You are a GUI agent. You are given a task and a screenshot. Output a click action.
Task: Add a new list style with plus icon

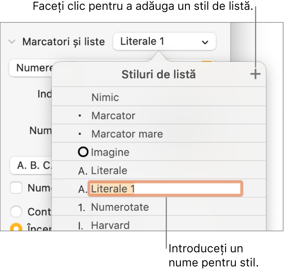(x=255, y=74)
